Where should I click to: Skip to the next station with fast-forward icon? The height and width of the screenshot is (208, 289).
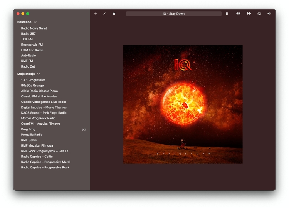tap(249, 13)
